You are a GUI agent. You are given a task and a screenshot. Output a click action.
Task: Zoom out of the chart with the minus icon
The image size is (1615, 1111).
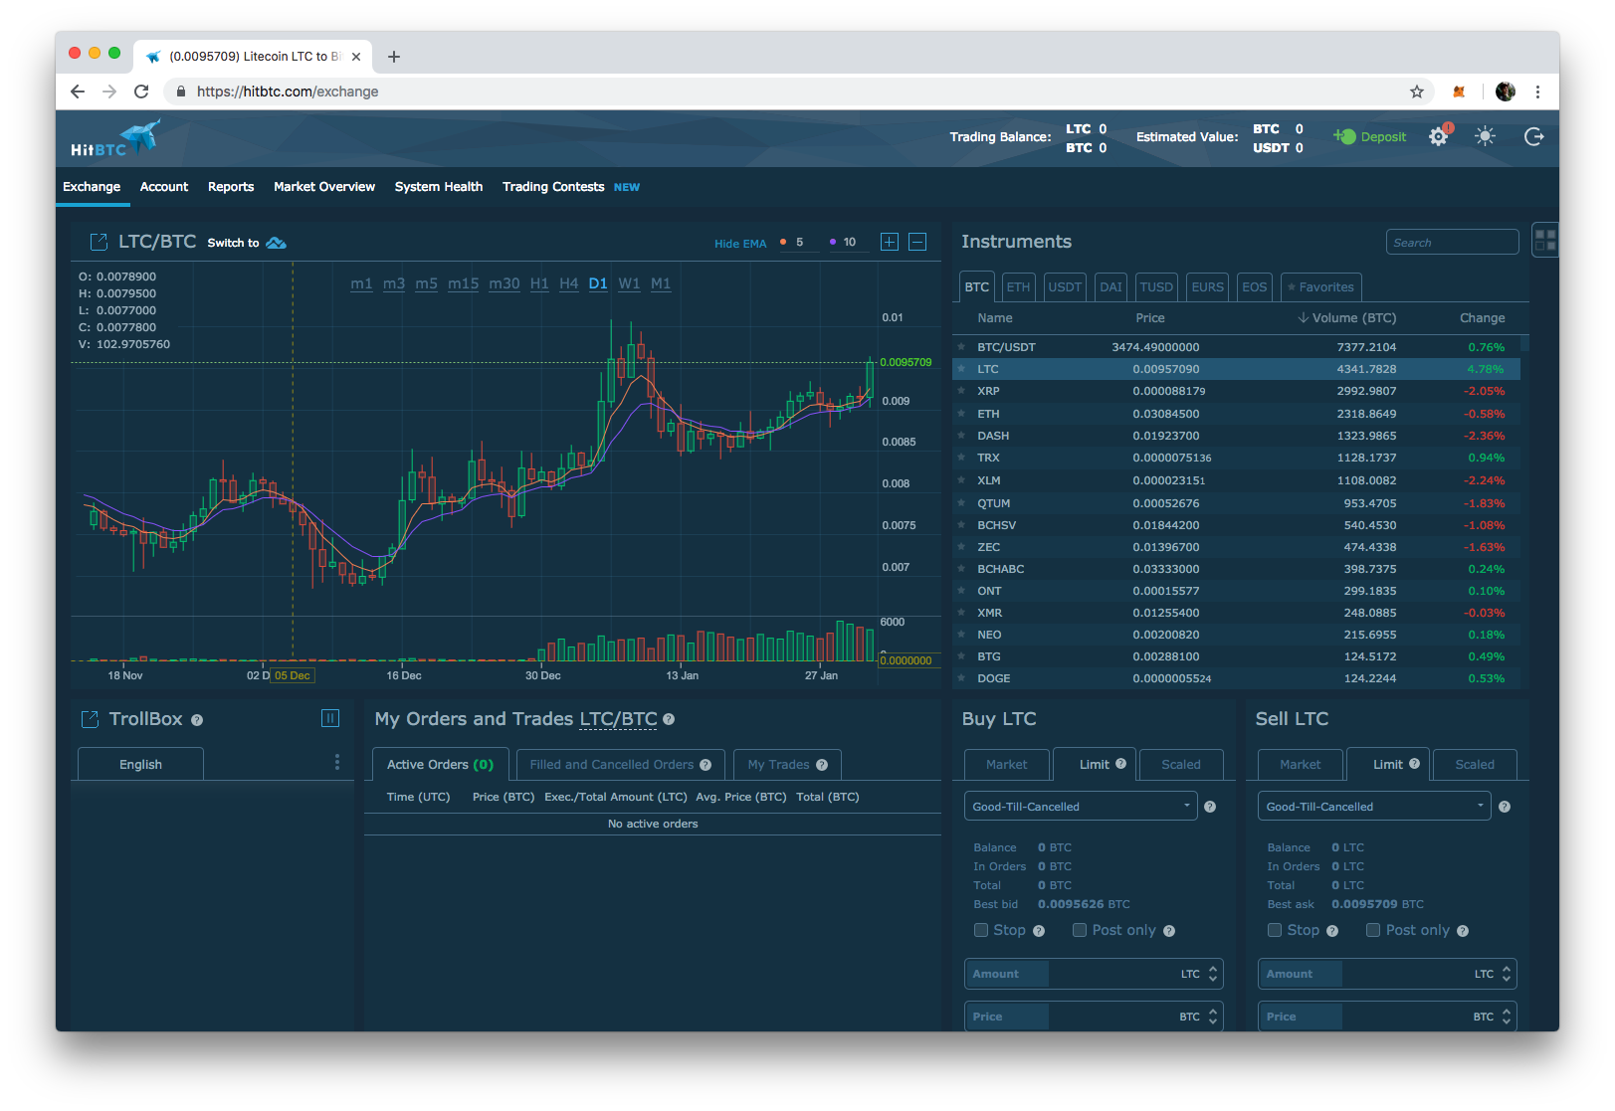click(x=917, y=242)
